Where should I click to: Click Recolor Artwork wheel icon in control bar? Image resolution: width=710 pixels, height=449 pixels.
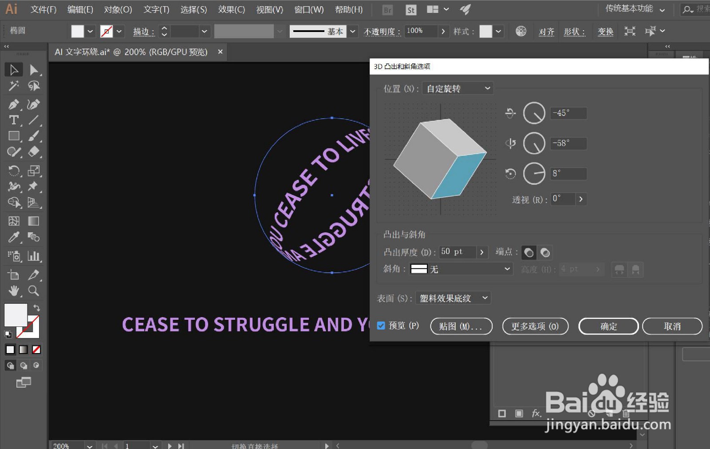pyautogui.click(x=521, y=31)
